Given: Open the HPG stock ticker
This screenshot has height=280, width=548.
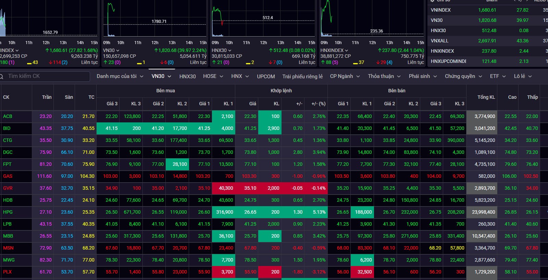Looking at the screenshot, I should [8, 212].
